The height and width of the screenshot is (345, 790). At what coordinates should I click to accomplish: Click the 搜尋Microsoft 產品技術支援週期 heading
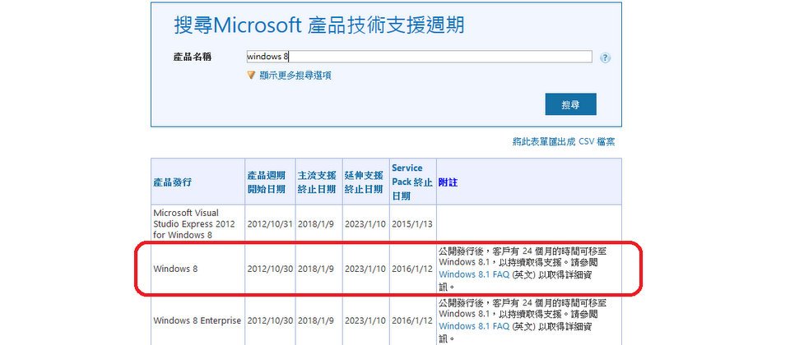(319, 25)
